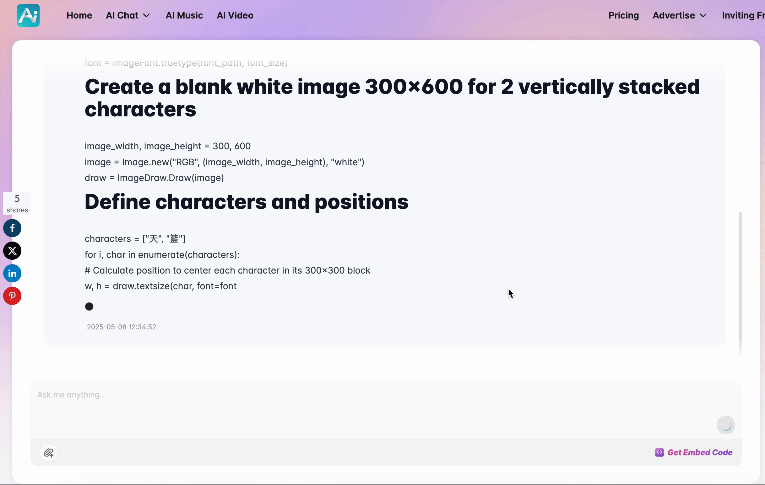
Task: Go to the Home page
Action: pos(79,15)
